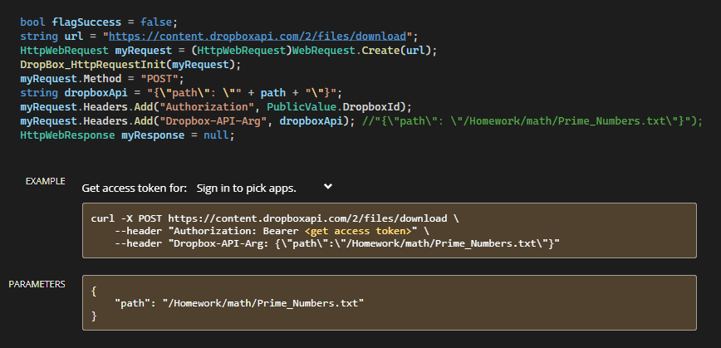Click the 'Get access token for:' label
721x348 pixels.
135,188
